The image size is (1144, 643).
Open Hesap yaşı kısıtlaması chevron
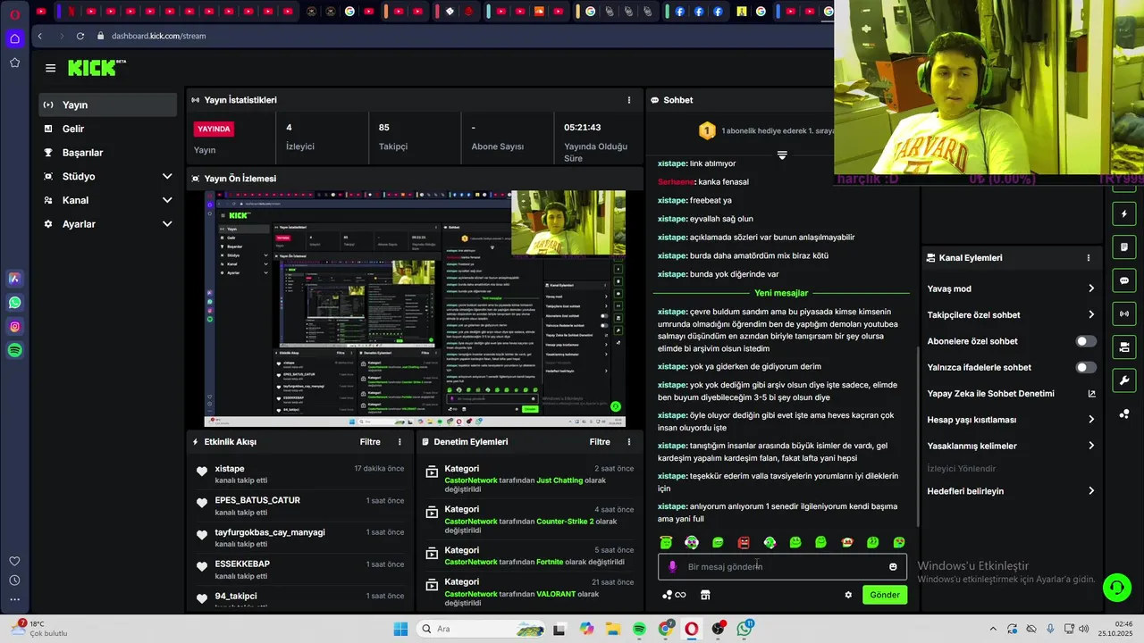(1091, 420)
